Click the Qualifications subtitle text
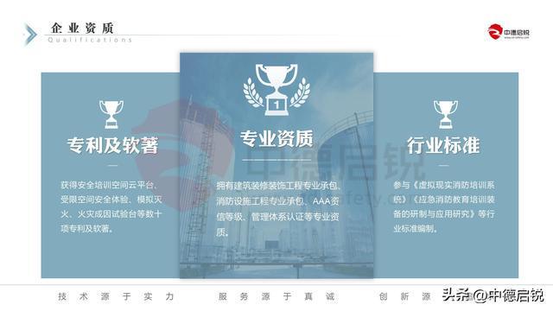 pyautogui.click(x=90, y=40)
